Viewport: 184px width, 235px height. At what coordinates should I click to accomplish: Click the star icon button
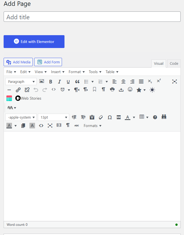[x=139, y=90]
